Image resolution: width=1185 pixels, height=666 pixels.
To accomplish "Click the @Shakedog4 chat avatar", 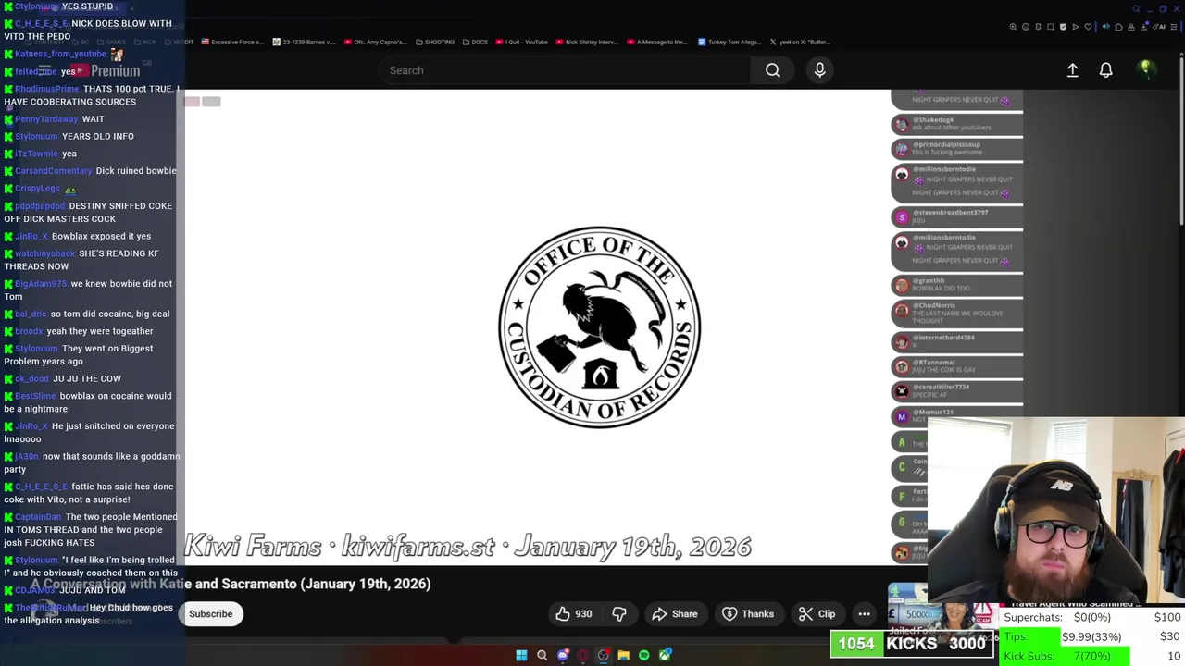I will click(902, 125).
